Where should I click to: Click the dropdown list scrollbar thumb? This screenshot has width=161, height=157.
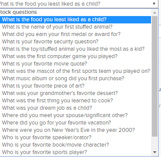154,76
